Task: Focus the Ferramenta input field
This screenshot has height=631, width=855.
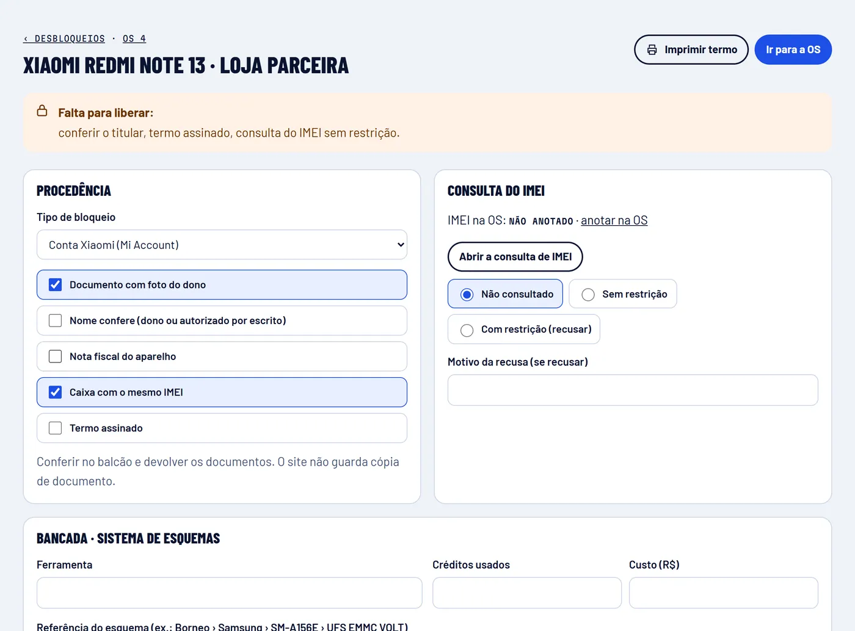Action: pos(229,593)
